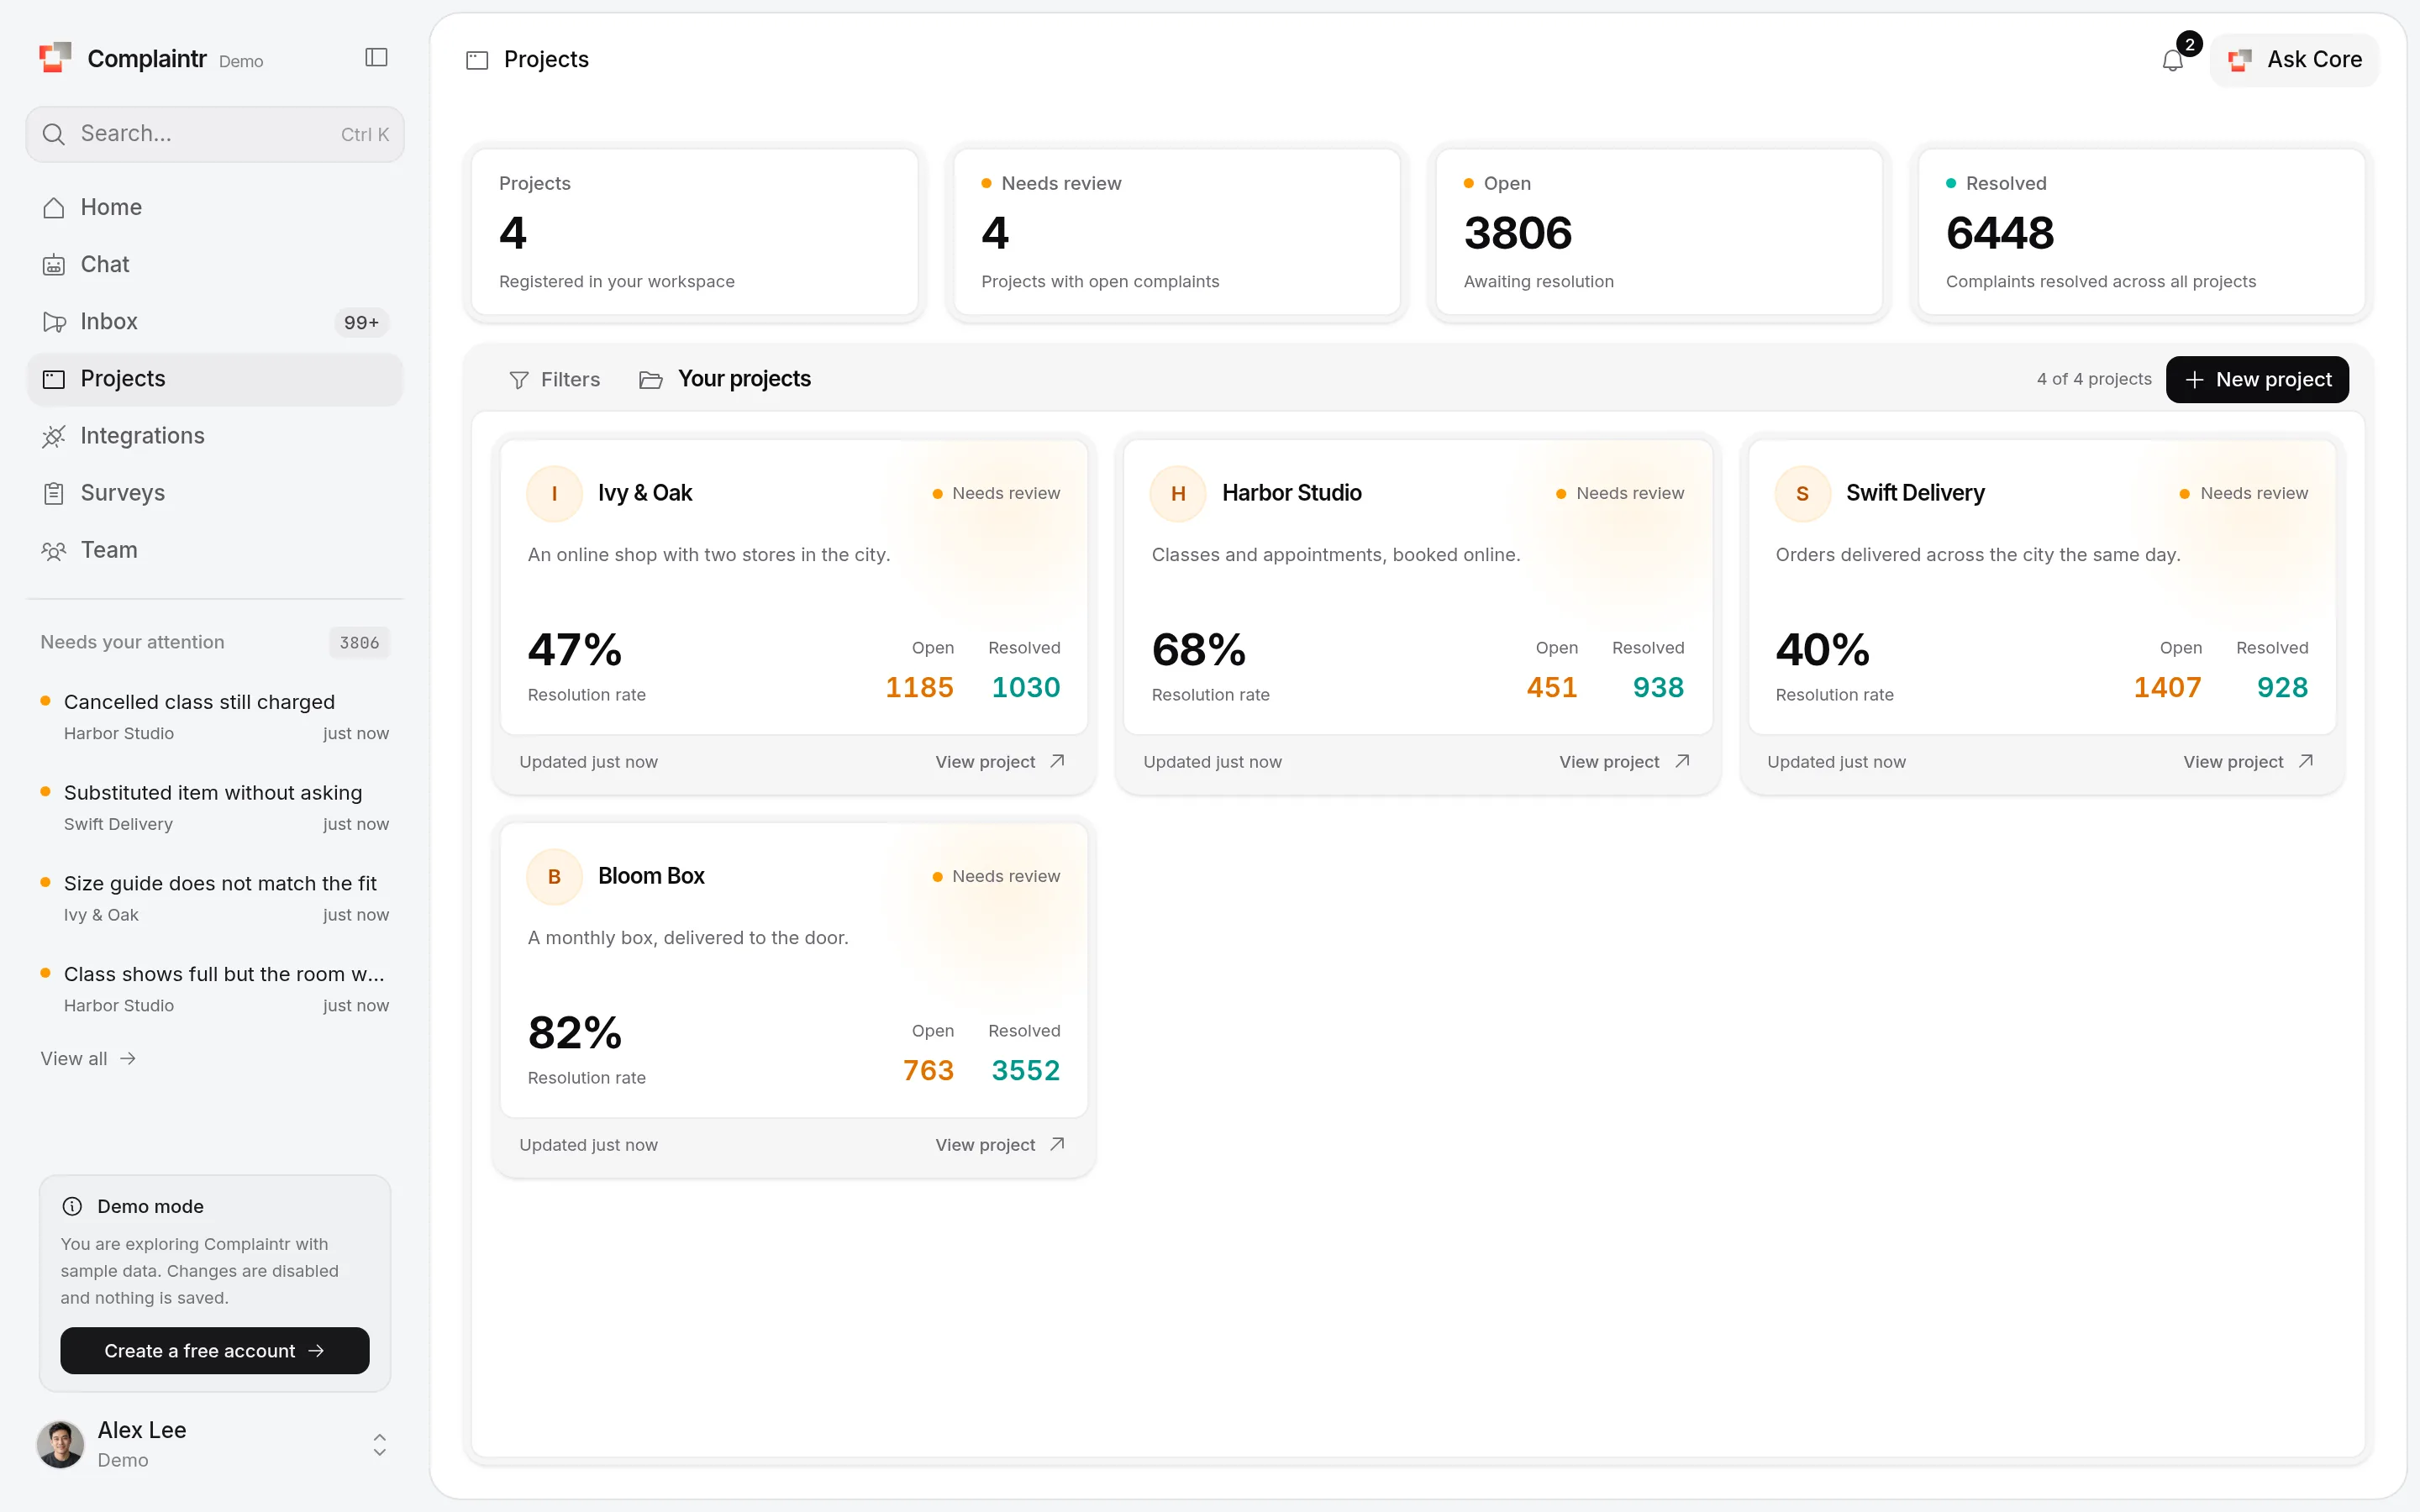The width and height of the screenshot is (2420, 1512).
Task: Click the Swift Delivery S avatar
Action: [x=1802, y=493]
